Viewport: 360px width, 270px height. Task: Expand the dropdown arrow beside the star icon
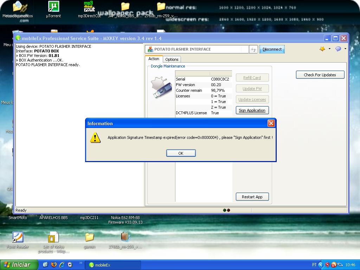click(329, 49)
